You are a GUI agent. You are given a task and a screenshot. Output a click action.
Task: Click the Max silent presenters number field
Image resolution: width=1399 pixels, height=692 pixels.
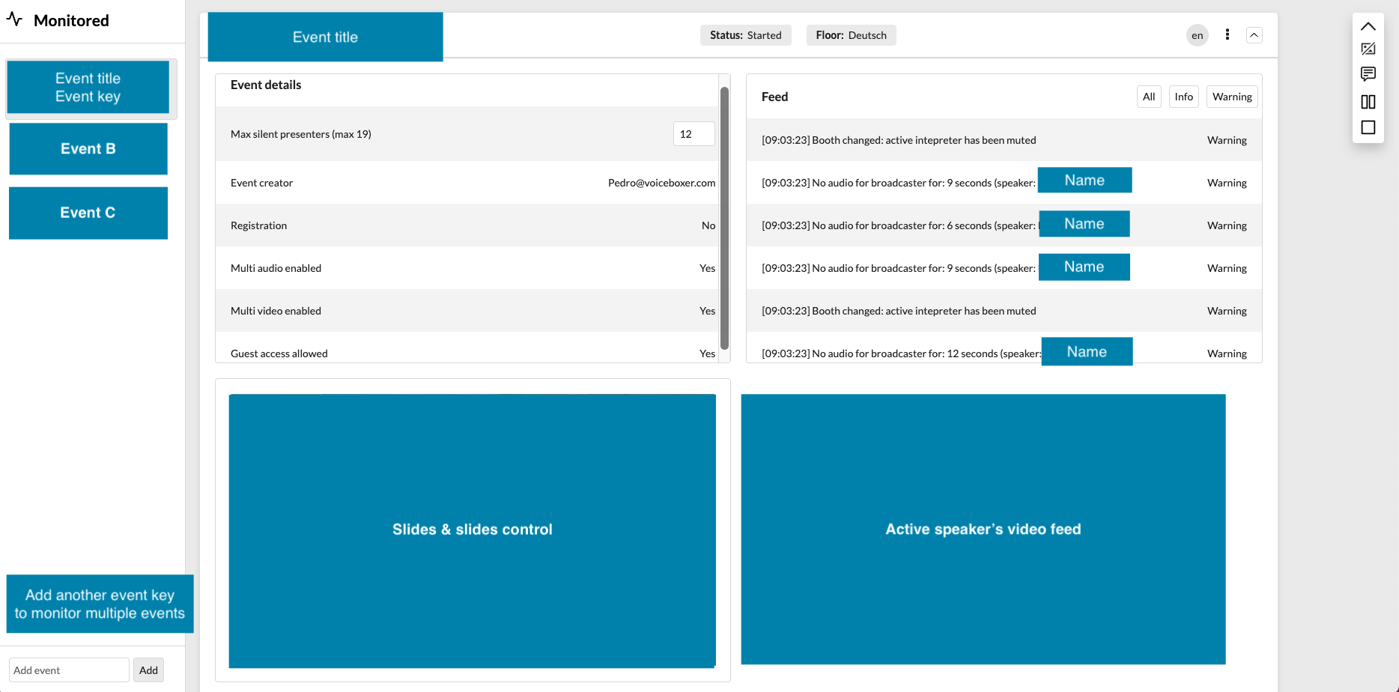[693, 134]
